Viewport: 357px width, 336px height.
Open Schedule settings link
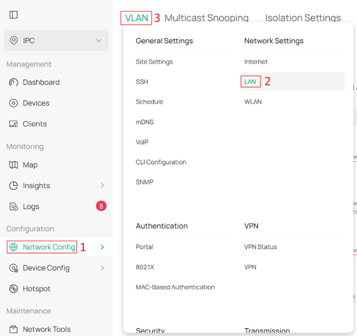150,102
